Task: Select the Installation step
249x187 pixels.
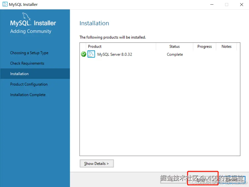Action: coord(35,74)
